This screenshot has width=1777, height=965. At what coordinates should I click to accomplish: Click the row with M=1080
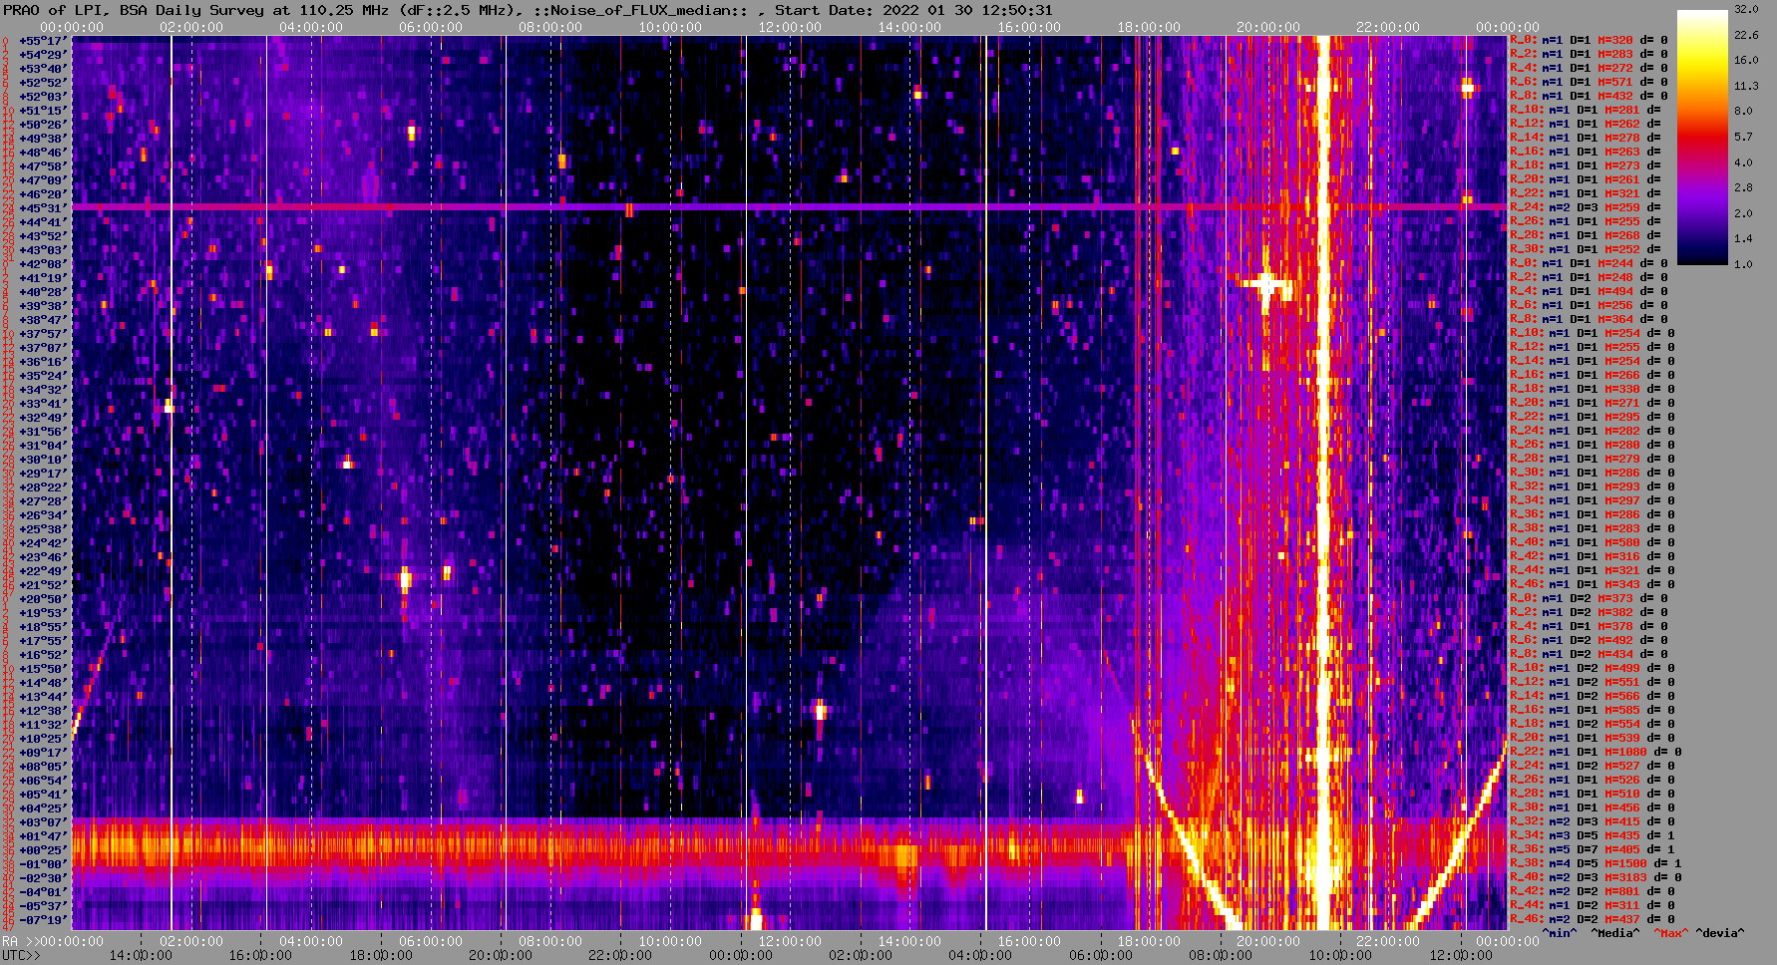point(1596,752)
